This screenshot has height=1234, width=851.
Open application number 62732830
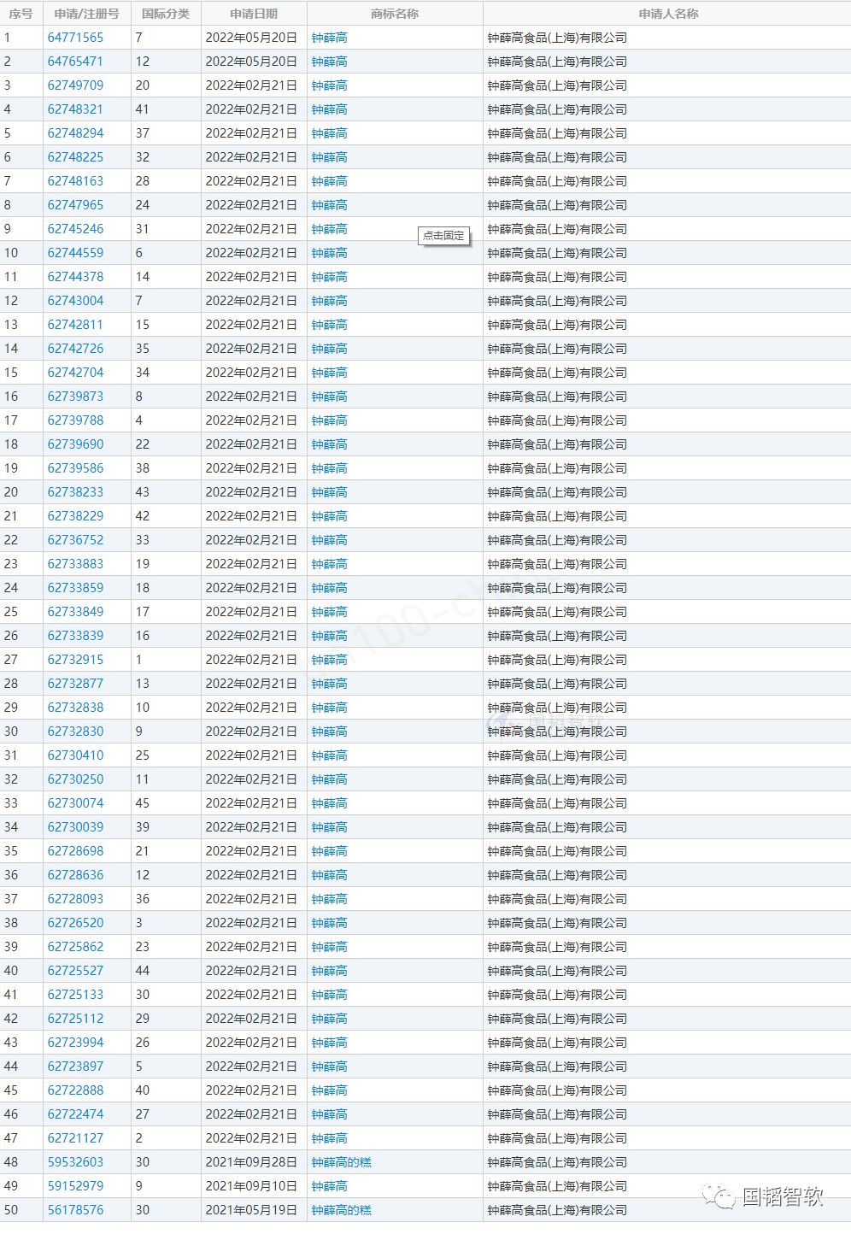point(75,732)
